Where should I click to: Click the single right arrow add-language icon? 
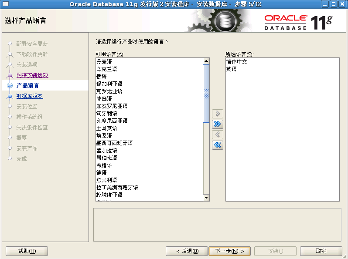coord(218,114)
